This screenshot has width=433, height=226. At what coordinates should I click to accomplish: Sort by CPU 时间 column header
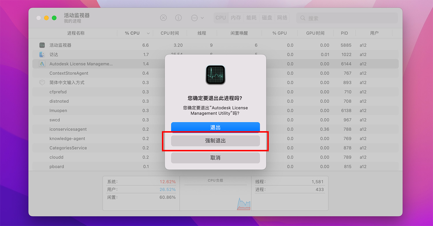[170, 33]
